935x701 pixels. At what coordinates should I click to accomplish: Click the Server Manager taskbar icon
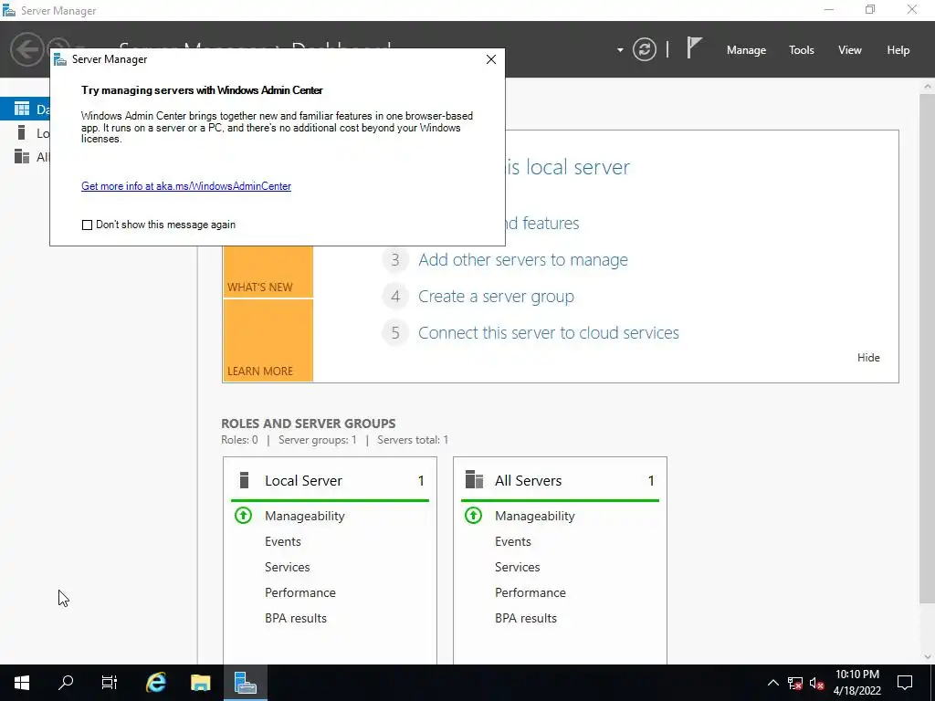coord(245,683)
